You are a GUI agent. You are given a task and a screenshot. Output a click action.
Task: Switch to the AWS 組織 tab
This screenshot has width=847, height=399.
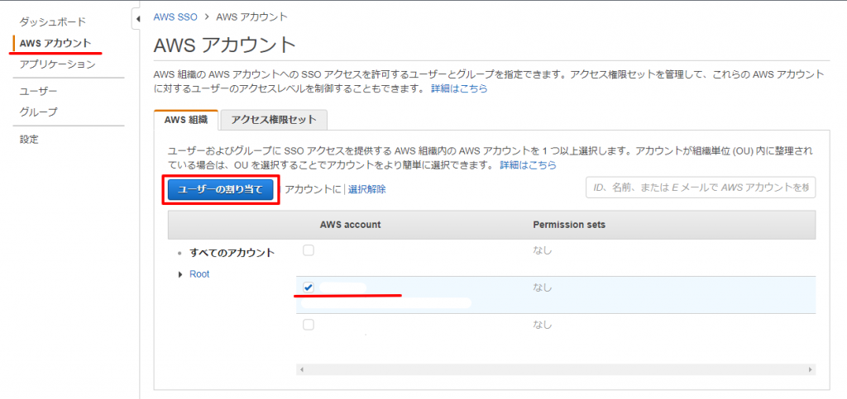pos(186,120)
